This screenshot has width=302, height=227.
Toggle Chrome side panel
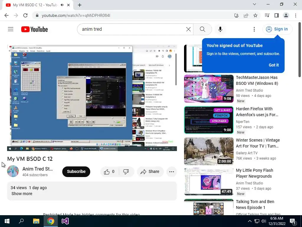click(x=277, y=15)
